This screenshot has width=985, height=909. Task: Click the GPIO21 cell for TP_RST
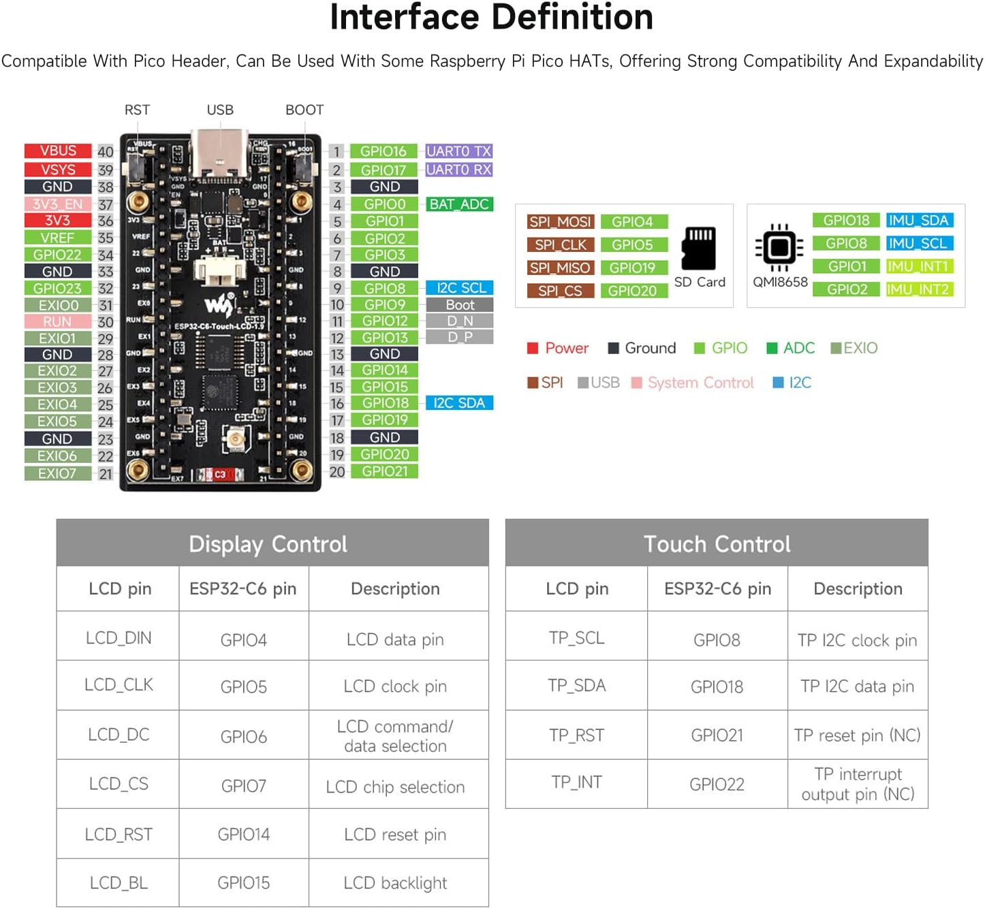pos(716,735)
